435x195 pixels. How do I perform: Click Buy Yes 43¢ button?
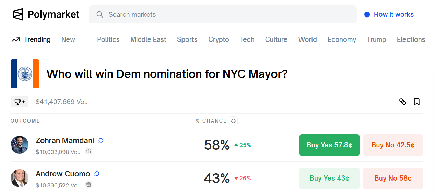point(329,178)
